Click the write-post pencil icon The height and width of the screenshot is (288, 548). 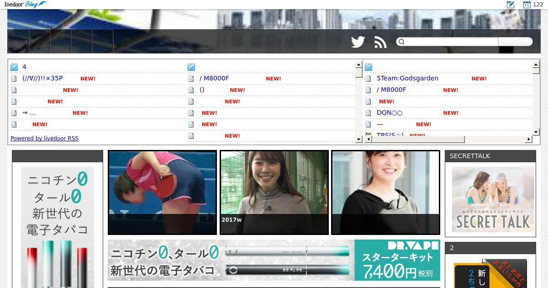click(511, 5)
